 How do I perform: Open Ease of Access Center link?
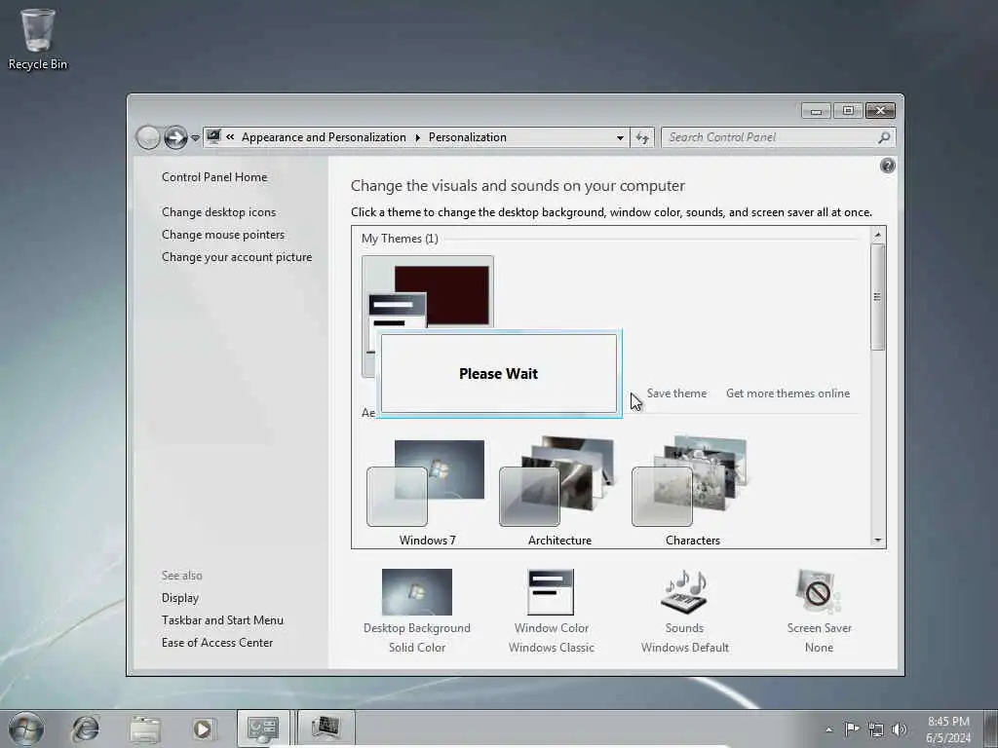pos(217,643)
